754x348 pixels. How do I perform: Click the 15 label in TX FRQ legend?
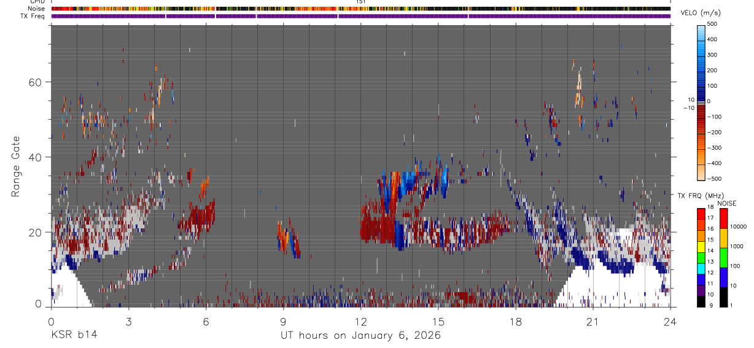point(710,240)
